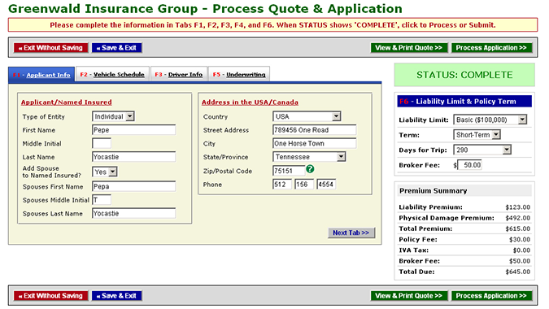The width and height of the screenshot is (549, 309).
Task: Click the Next Tab button
Action: point(351,233)
